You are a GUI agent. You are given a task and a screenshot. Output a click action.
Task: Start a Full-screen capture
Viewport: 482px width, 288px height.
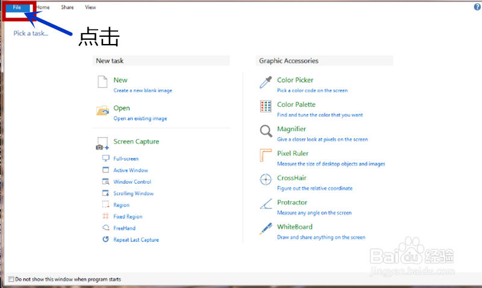click(126, 159)
